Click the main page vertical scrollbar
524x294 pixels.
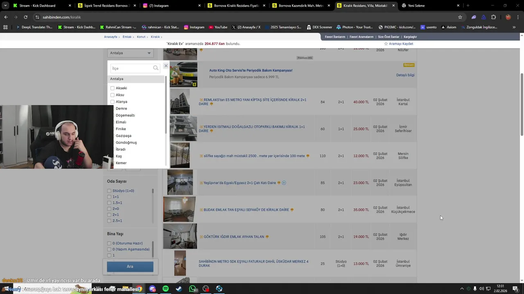(x=522, y=105)
